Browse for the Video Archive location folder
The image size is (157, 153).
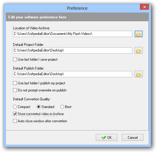139,34
